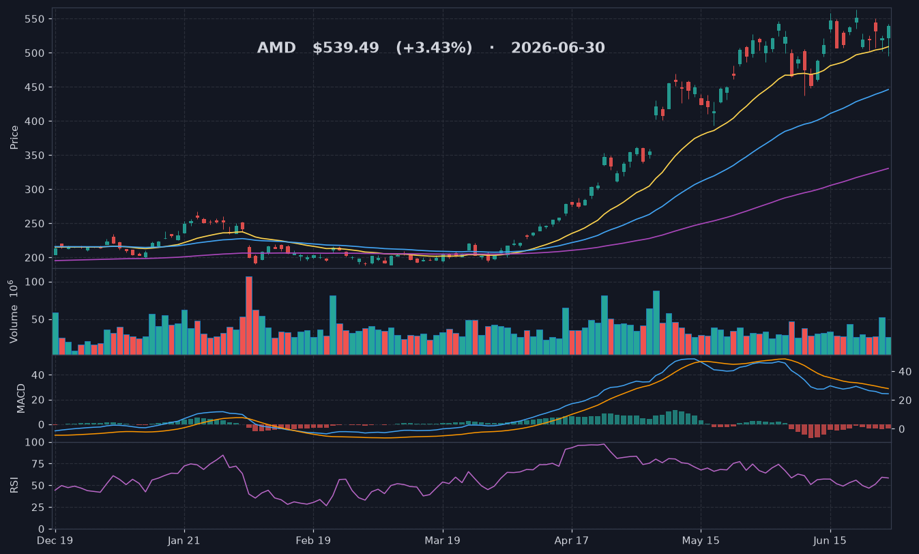Click the 400 price tick label
Screen dimensions: 919x554
pos(34,121)
